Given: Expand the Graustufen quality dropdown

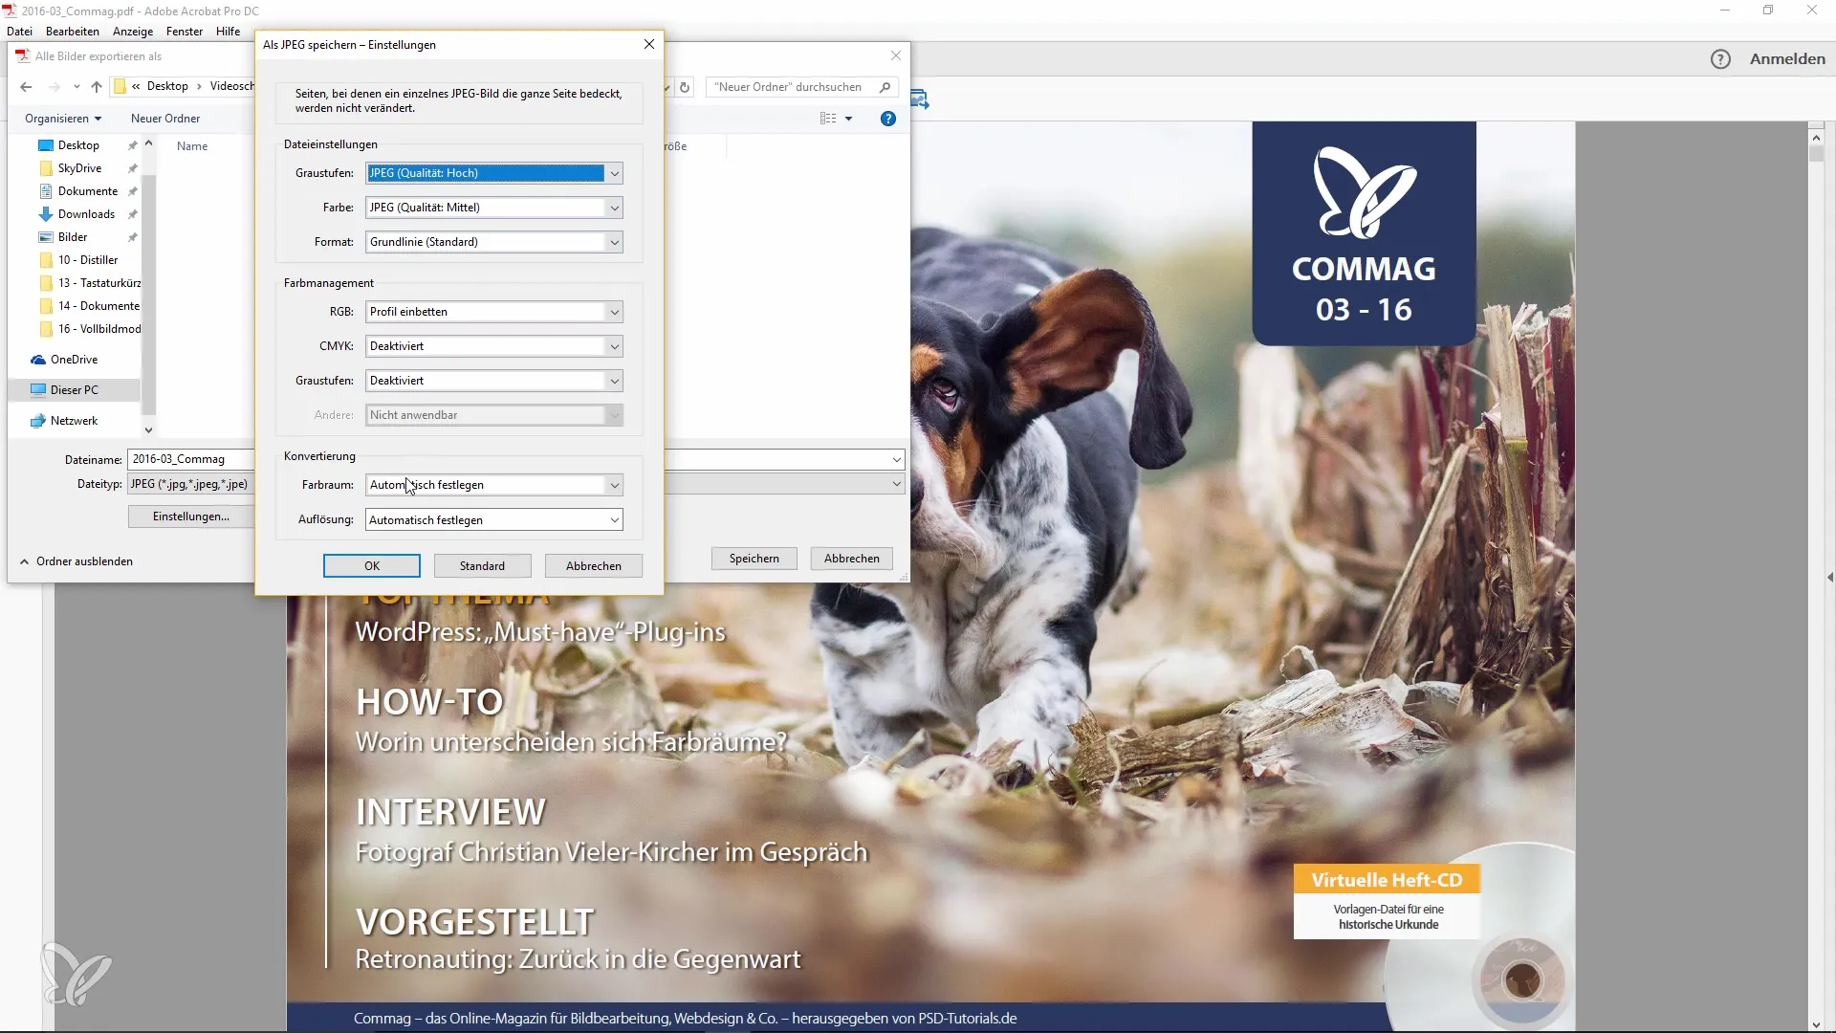Looking at the screenshot, I should [614, 173].
